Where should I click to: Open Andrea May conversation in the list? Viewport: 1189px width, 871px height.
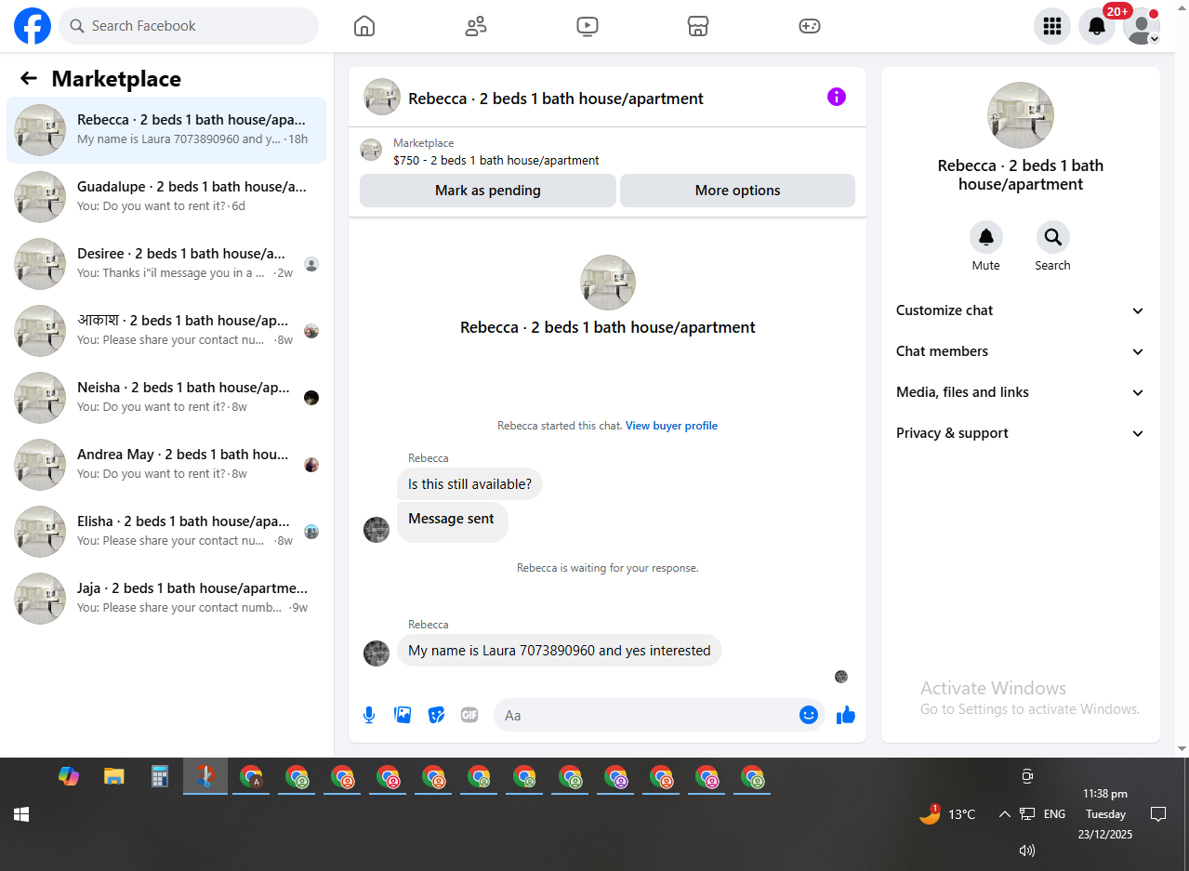[x=166, y=465]
